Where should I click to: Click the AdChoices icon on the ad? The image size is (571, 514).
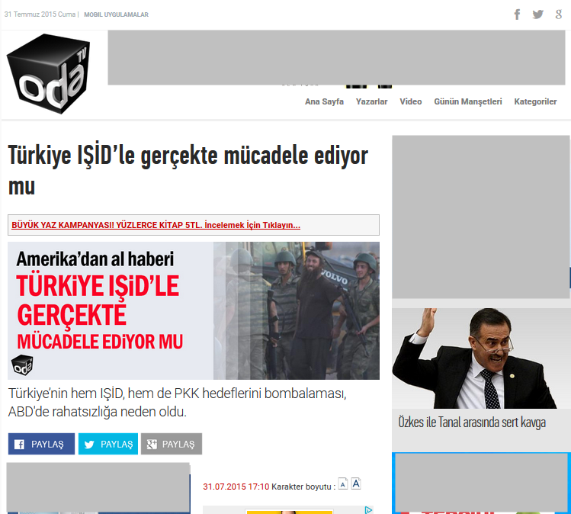pyautogui.click(x=367, y=510)
